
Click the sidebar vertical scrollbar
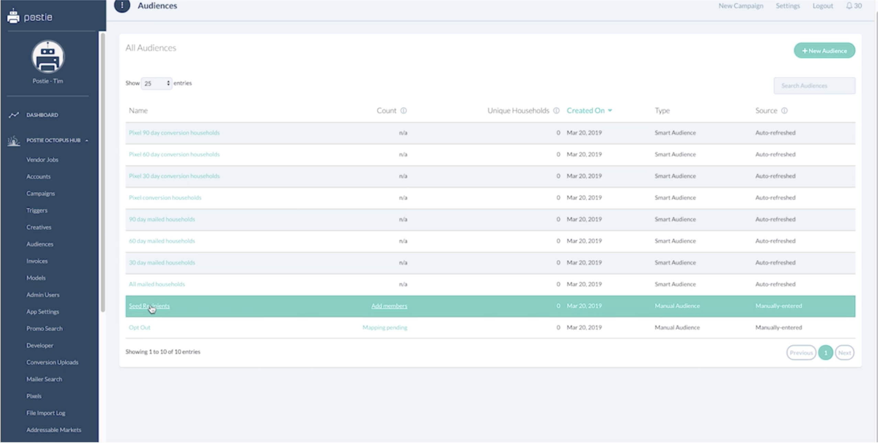click(102, 171)
